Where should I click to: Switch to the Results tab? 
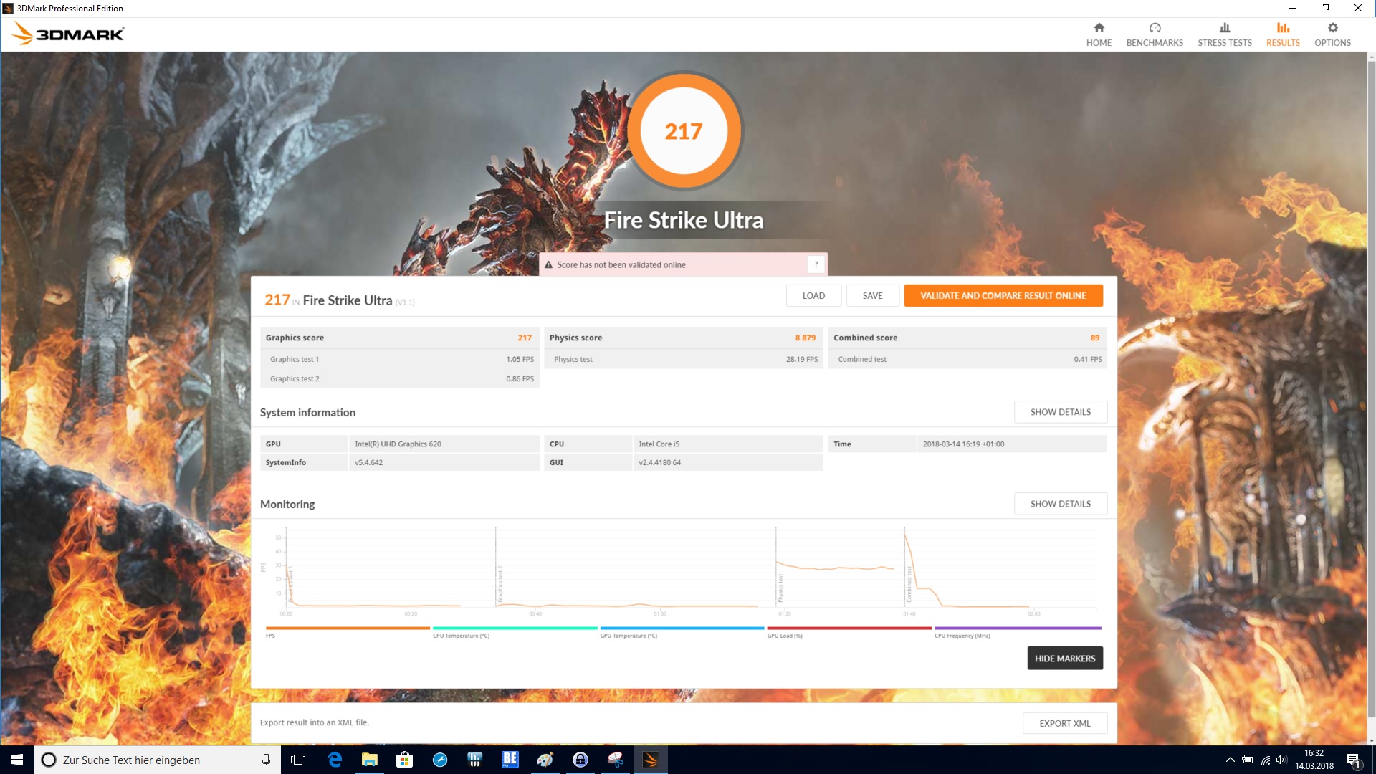pos(1282,34)
